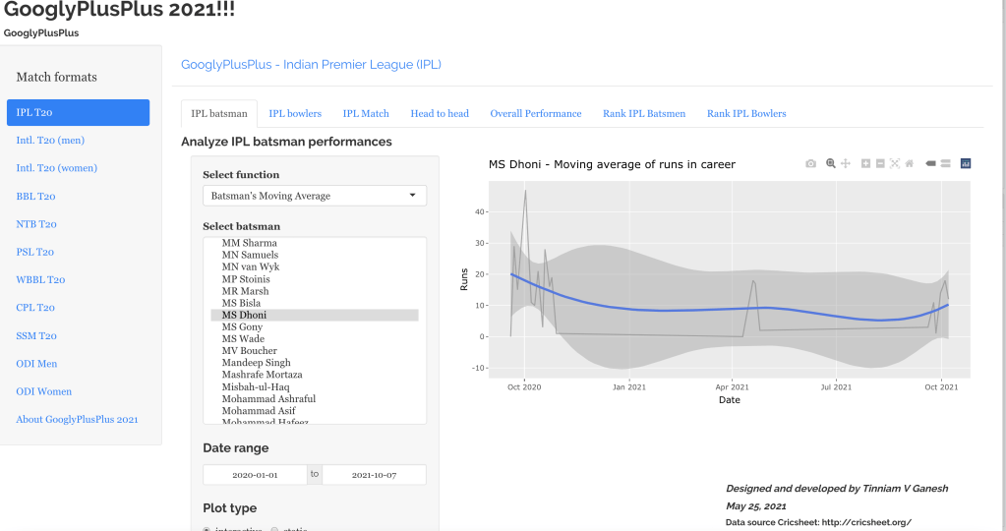
Task: Go to About GooglyPlusPlus 2021 page
Action: pyautogui.click(x=77, y=420)
